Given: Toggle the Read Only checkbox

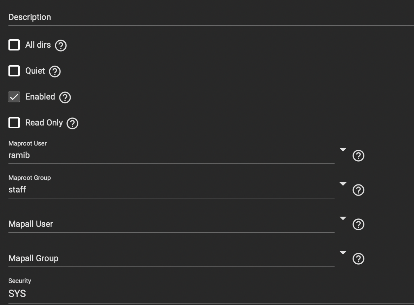Looking at the screenshot, I should (x=14, y=123).
